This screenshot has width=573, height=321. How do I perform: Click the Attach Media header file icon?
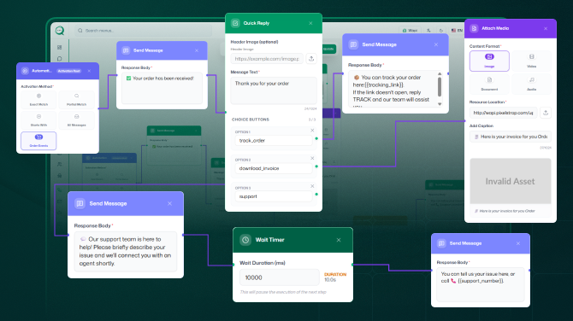(474, 28)
